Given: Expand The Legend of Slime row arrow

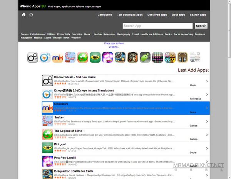Looking at the screenshot, I should point(207,135).
